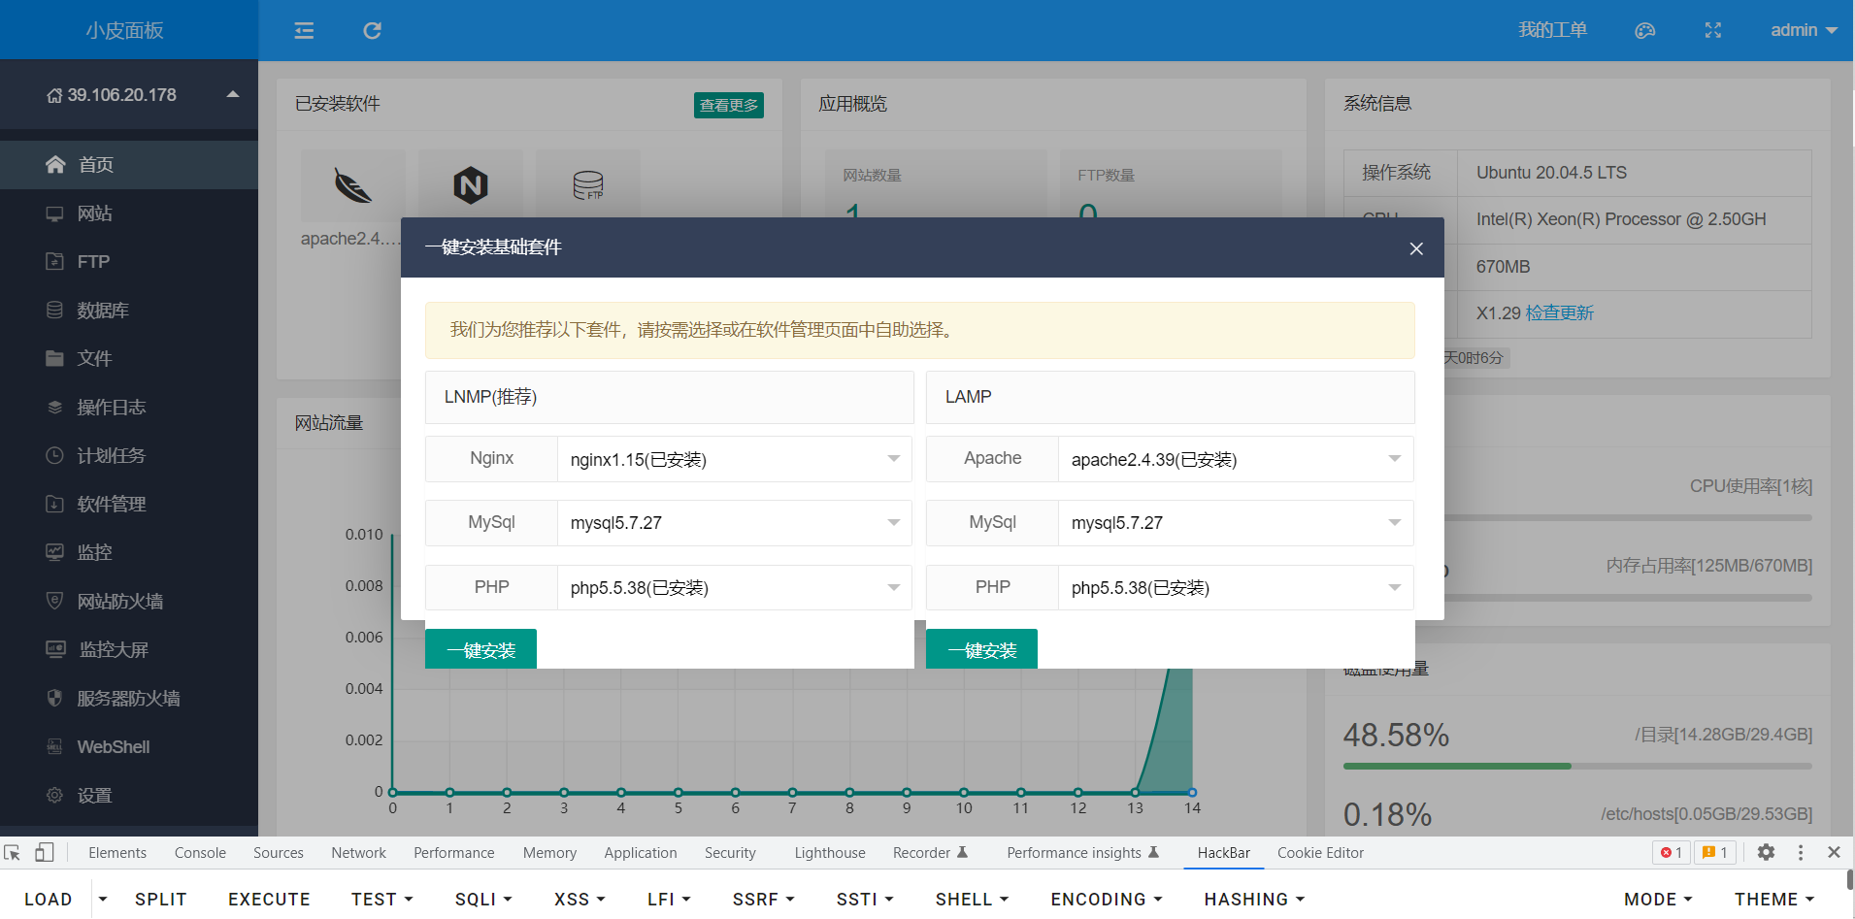Click the DevTools error count badge

[1672, 852]
